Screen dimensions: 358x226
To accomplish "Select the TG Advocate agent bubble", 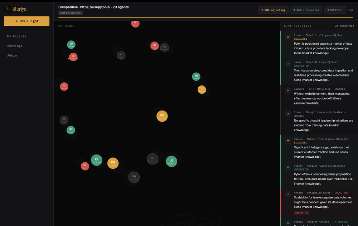I will tap(202, 89).
